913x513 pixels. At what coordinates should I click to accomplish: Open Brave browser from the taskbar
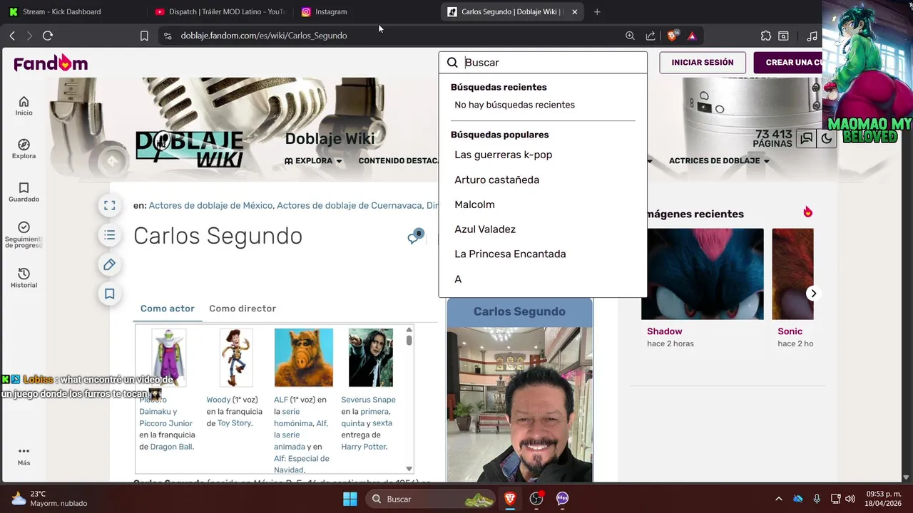click(x=510, y=499)
